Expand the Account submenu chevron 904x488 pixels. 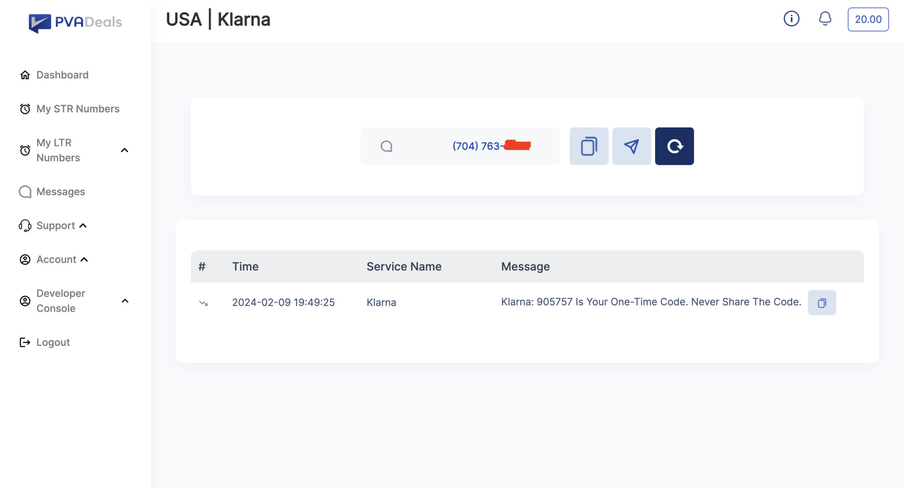84,260
